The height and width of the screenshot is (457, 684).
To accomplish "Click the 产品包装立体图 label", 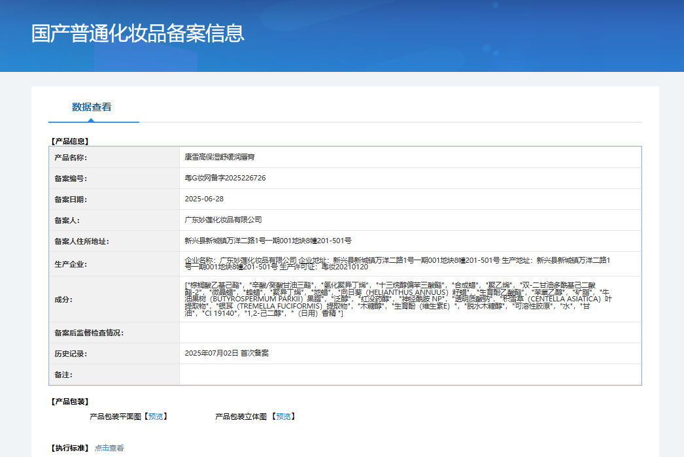I will [241, 417].
